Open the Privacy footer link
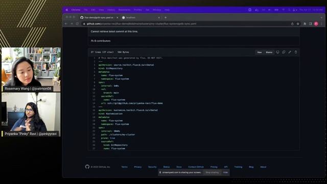Viewport: 327px width, 184px height. [x=138, y=167]
